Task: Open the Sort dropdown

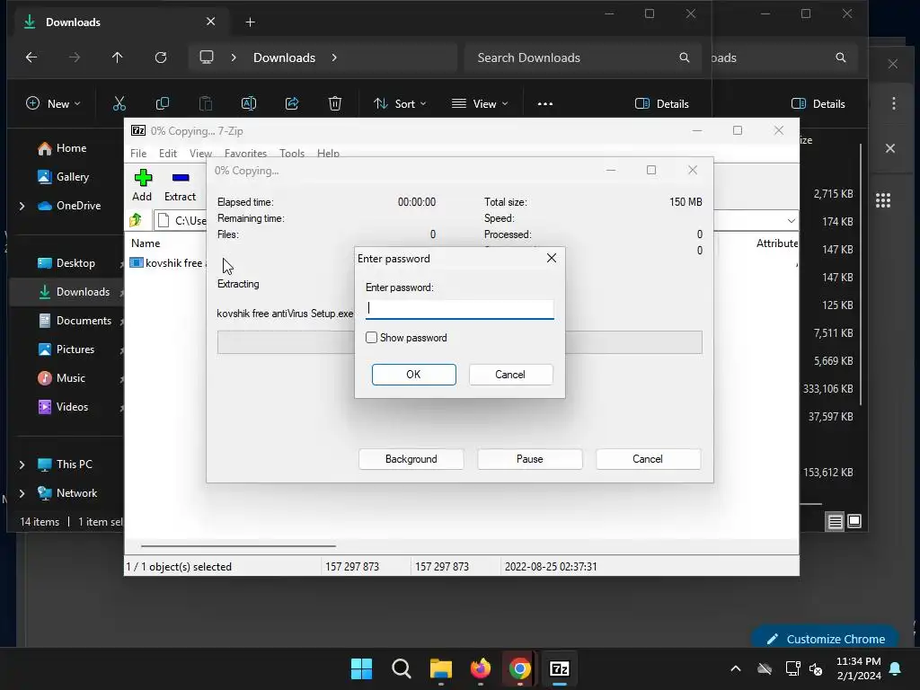Action: 400,104
